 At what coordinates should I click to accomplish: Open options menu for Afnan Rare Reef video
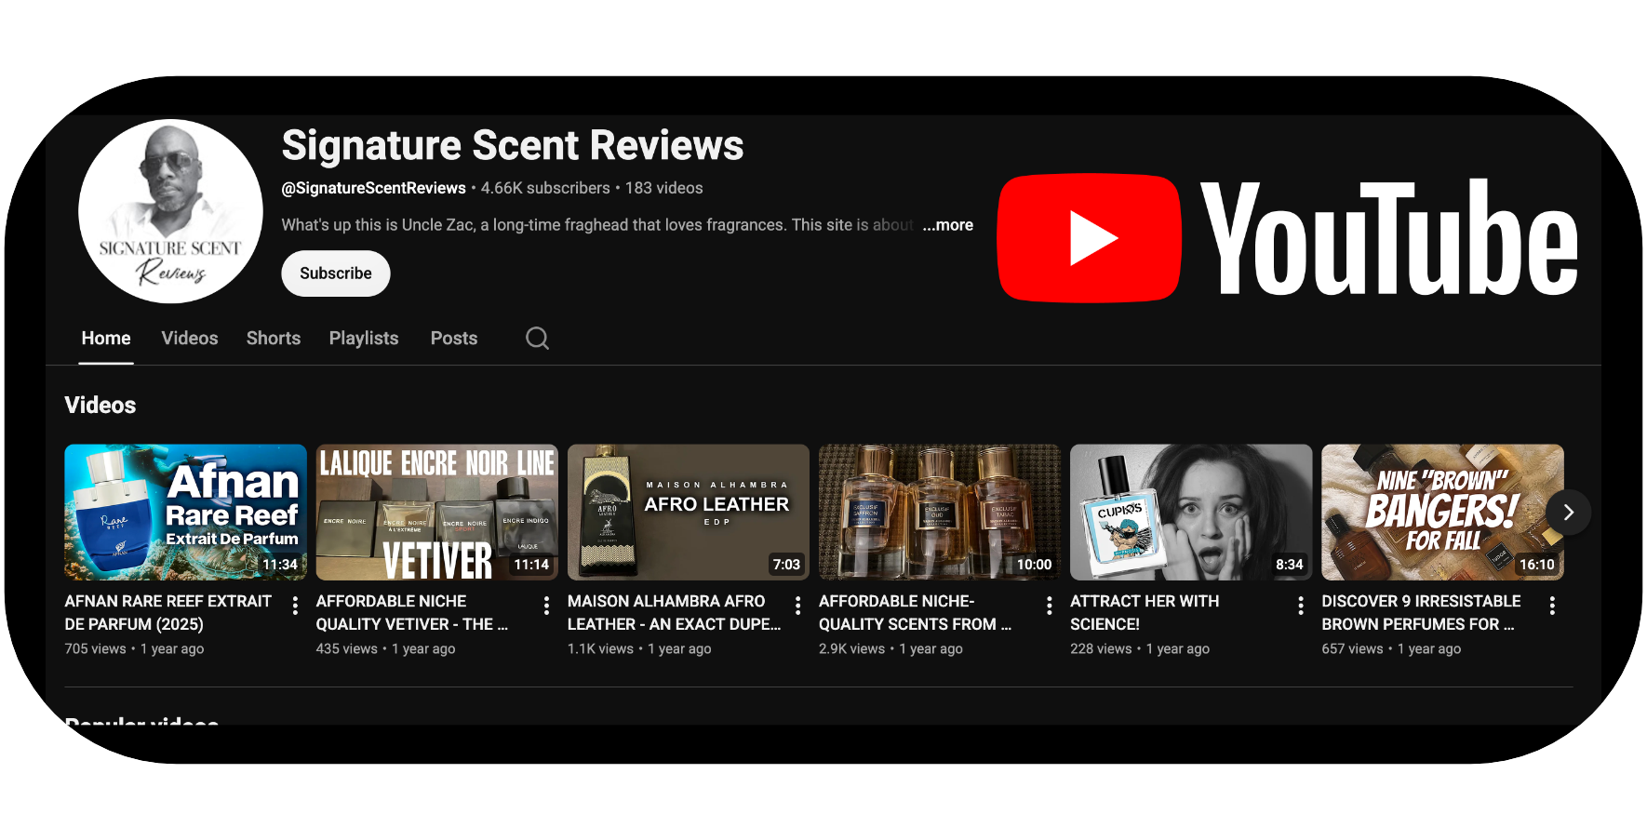pyautogui.click(x=295, y=606)
